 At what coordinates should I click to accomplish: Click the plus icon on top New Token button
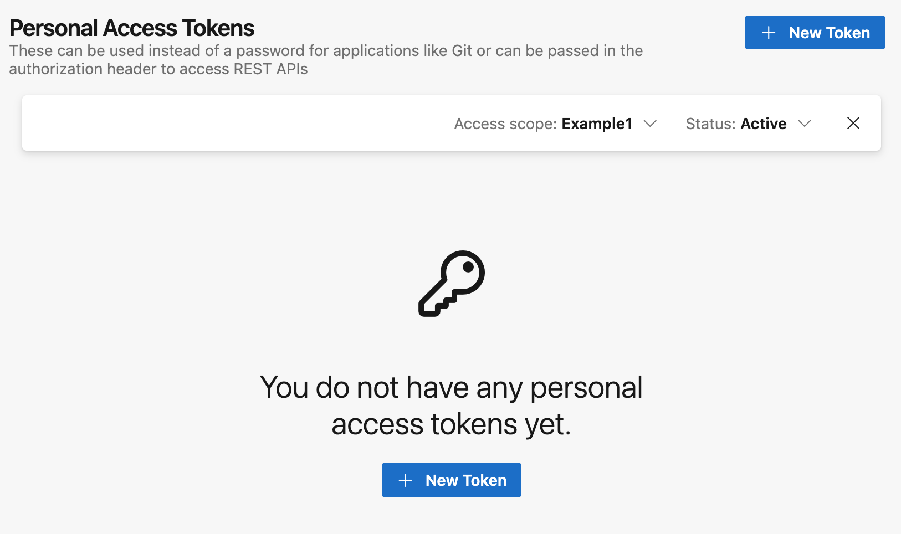769,33
